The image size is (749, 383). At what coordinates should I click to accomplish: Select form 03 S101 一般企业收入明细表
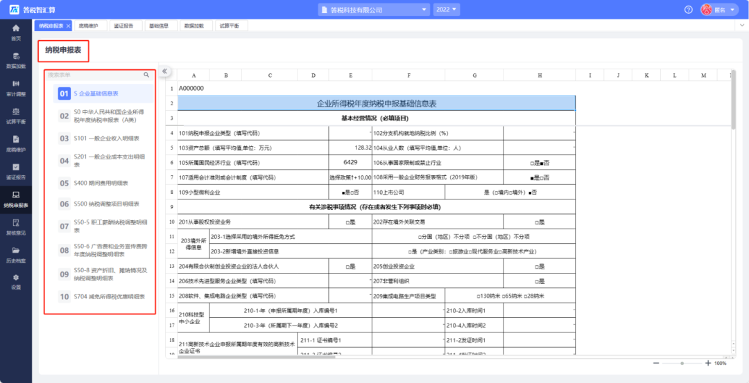click(103, 139)
